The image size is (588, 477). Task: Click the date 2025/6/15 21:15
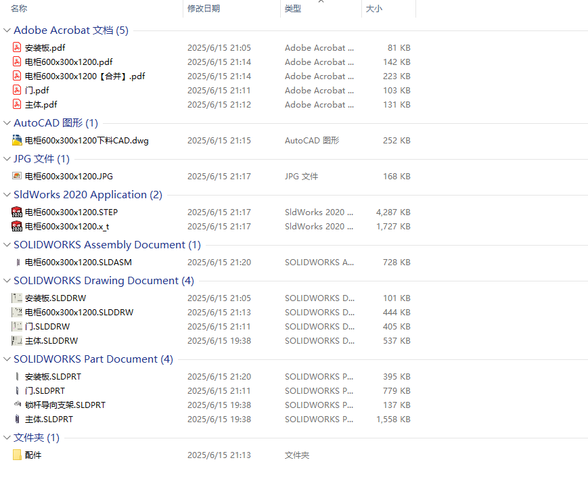click(x=219, y=140)
